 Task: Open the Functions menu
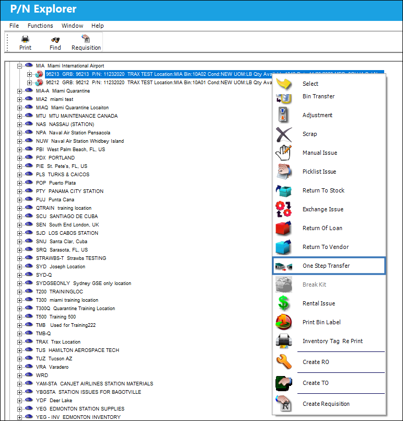40,26
